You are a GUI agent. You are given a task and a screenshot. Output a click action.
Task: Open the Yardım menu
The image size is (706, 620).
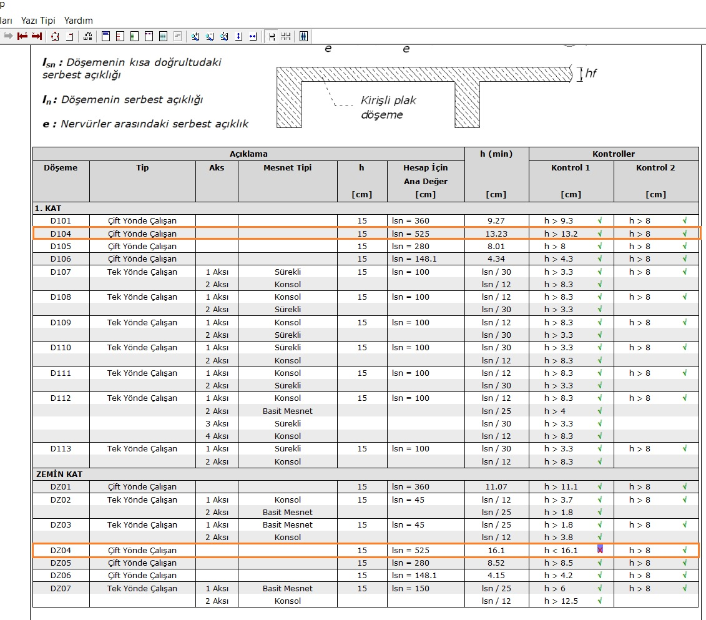[x=79, y=21]
